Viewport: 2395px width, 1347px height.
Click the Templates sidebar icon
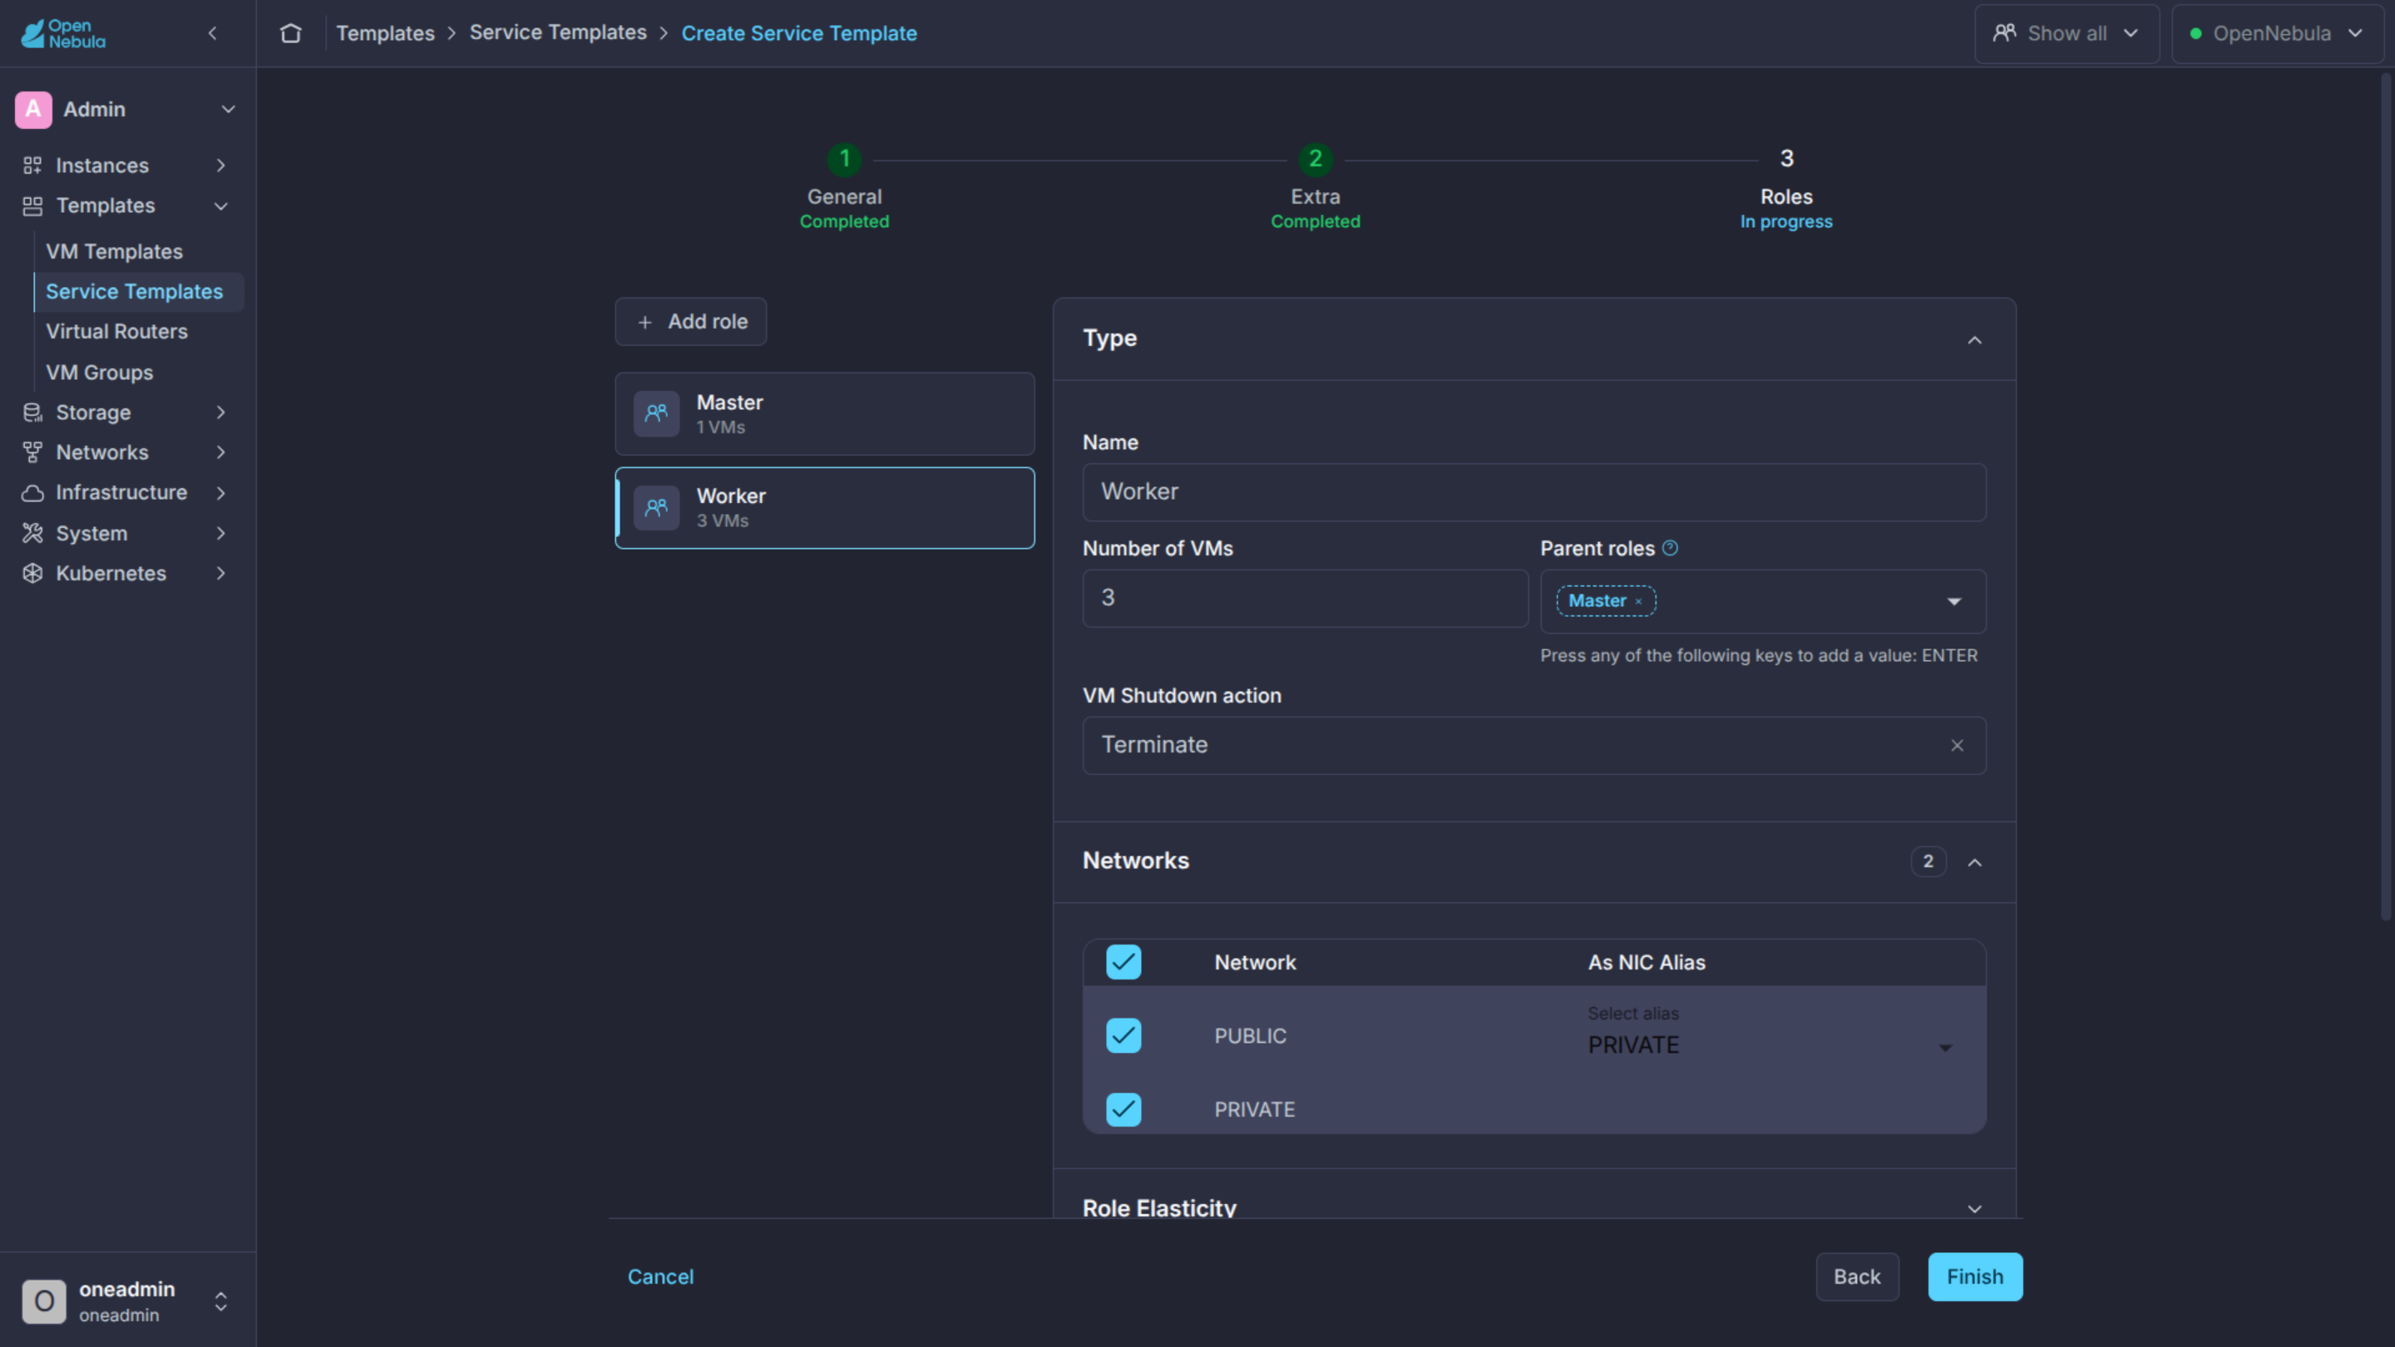32,205
